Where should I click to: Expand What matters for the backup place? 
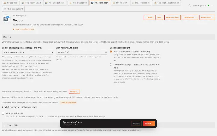click(20, 107)
